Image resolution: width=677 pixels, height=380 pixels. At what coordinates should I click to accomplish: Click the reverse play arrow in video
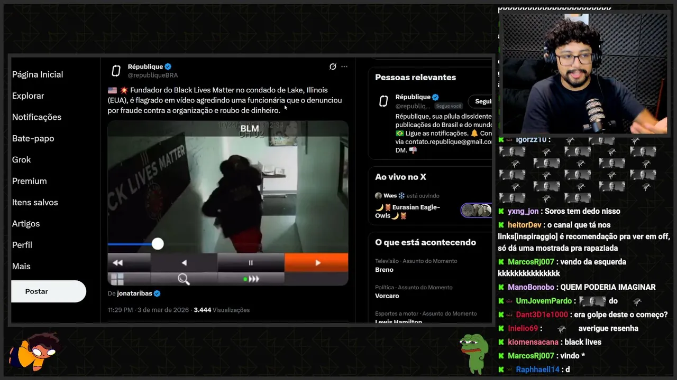[x=184, y=262]
